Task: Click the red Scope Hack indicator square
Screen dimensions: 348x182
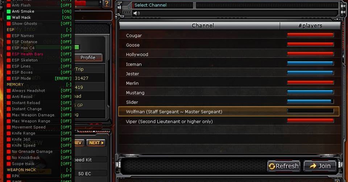Action: (x=9, y=164)
